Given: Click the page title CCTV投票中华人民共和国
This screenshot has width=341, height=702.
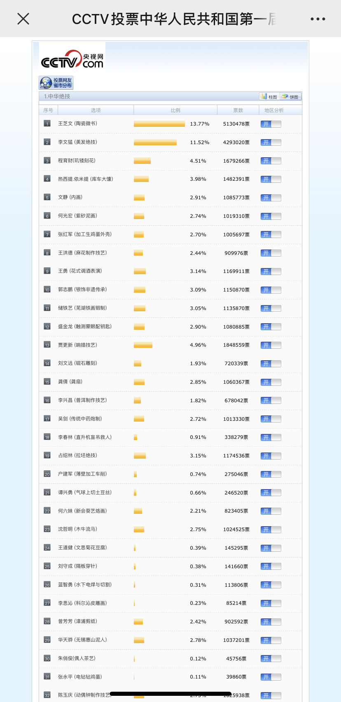Looking at the screenshot, I should pos(174,19).
